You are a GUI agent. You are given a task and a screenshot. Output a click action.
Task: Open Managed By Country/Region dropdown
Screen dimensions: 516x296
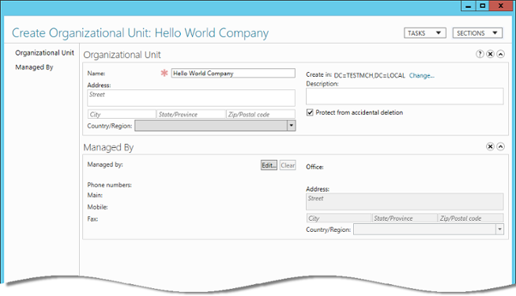(499, 229)
